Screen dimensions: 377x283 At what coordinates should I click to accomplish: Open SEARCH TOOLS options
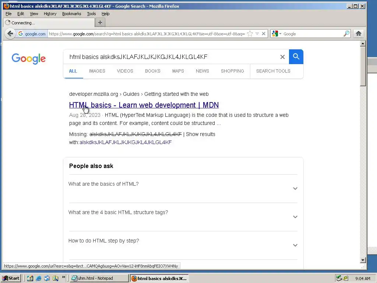(x=274, y=71)
